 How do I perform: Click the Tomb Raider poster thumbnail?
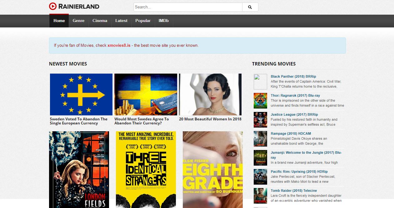260,196
